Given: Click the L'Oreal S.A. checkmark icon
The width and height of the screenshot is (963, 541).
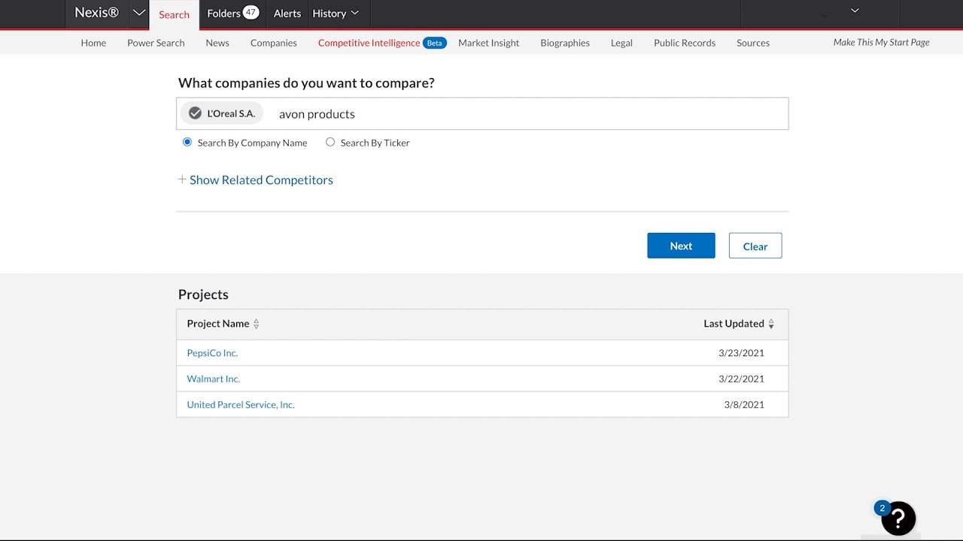Looking at the screenshot, I should pos(195,113).
